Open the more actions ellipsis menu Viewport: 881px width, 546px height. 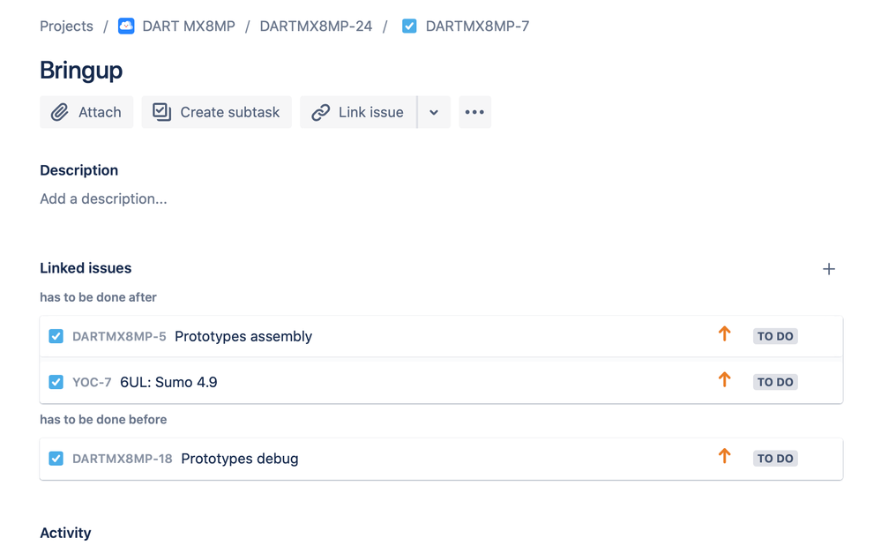coord(474,112)
